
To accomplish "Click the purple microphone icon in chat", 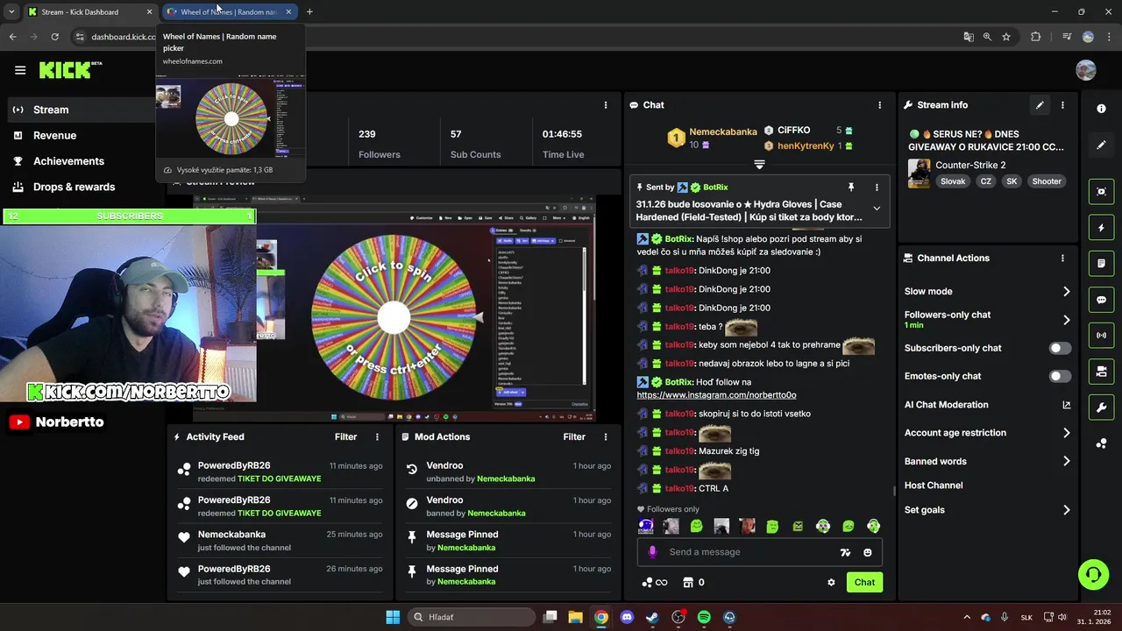I will [x=652, y=552].
